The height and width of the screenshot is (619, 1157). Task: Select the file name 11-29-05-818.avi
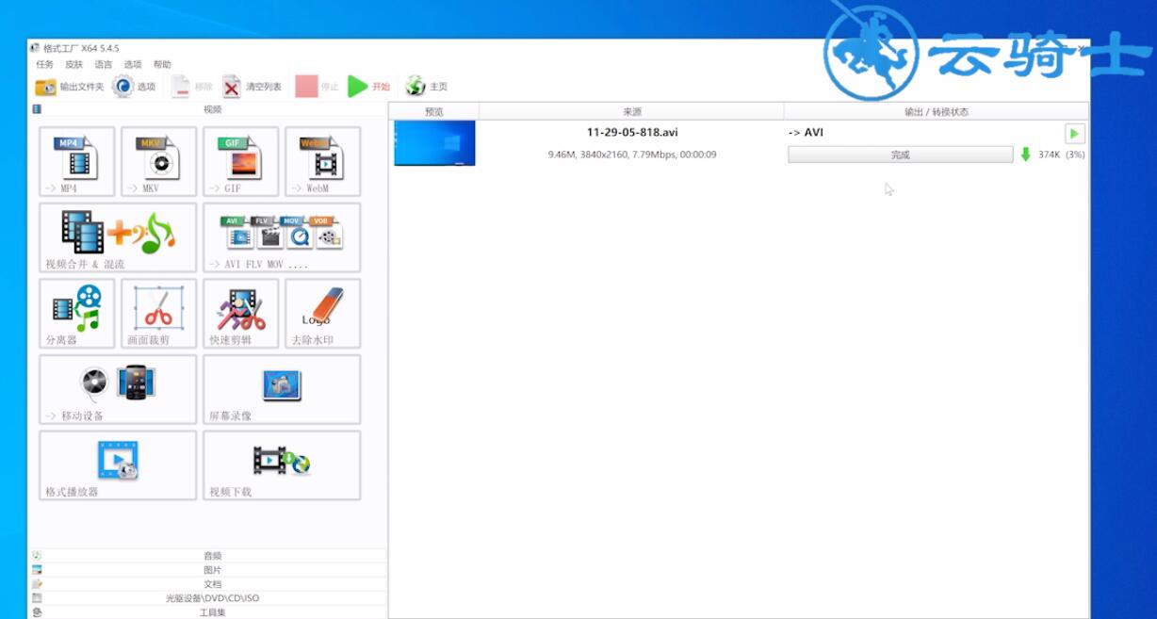click(x=631, y=133)
